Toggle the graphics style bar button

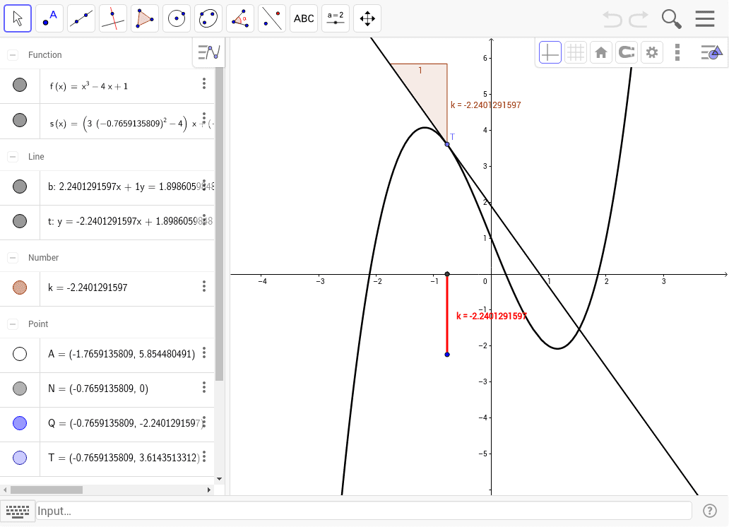[711, 52]
